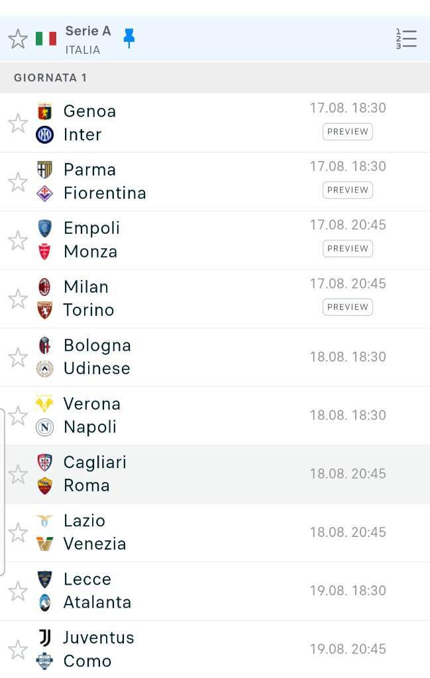Star the Juventus vs Como fixture
Screen dimensions: 430x678
pos(18,650)
